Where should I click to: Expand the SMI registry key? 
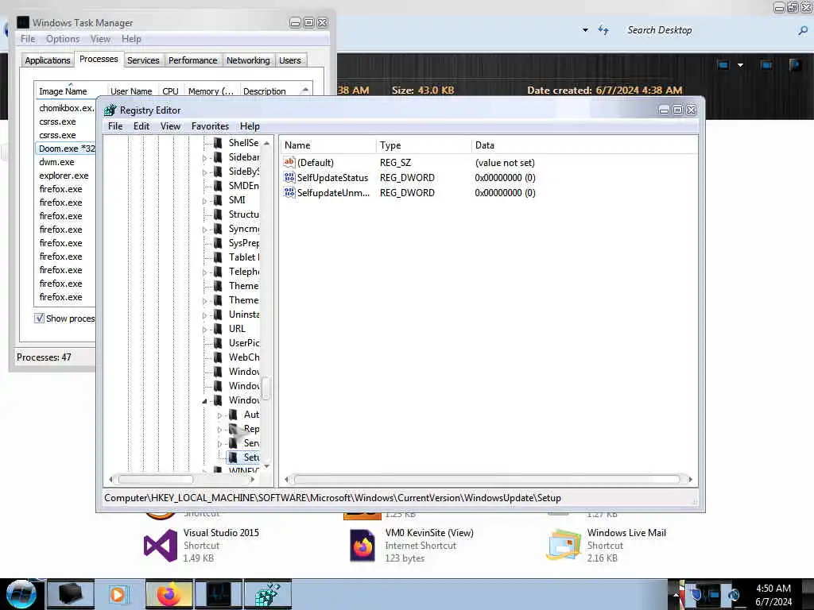coord(204,201)
